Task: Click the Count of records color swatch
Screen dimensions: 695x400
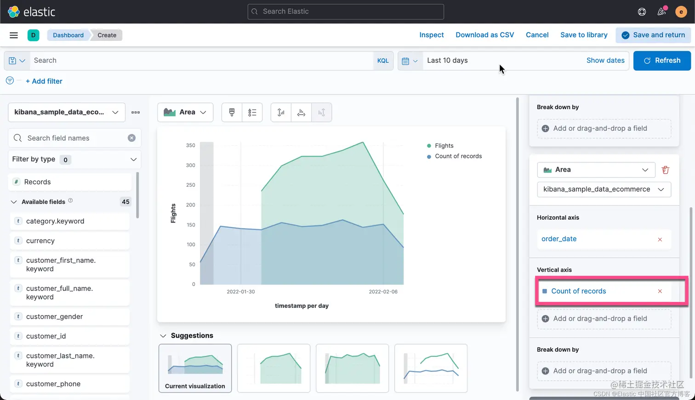Action: pyautogui.click(x=545, y=291)
